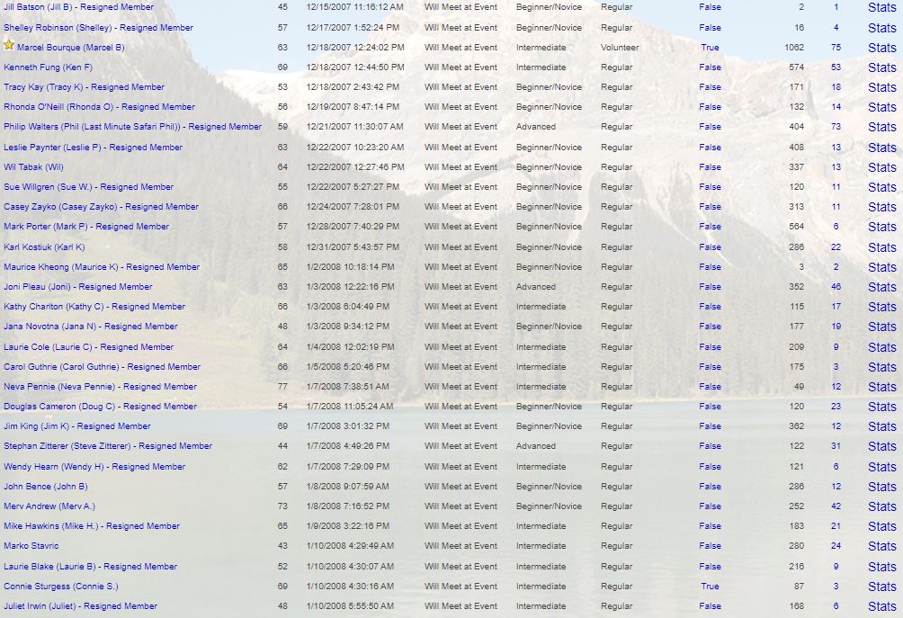Open Carol Guthrie's member link
The image size is (903, 618).
point(102,367)
